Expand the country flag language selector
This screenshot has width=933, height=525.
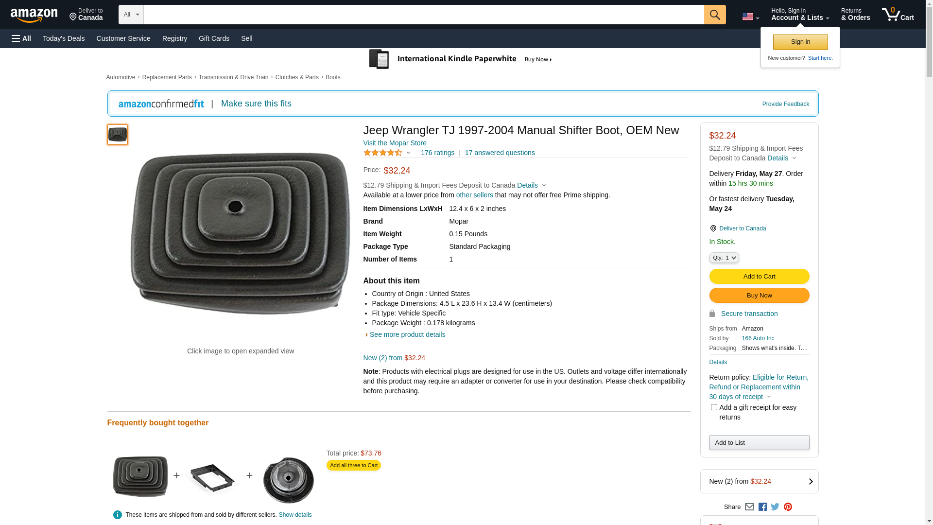pos(750,17)
